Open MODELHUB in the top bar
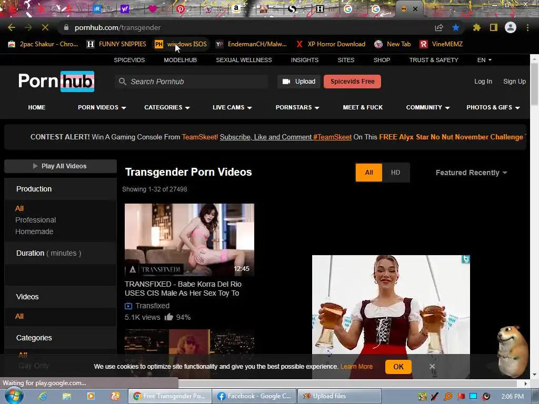 click(180, 60)
